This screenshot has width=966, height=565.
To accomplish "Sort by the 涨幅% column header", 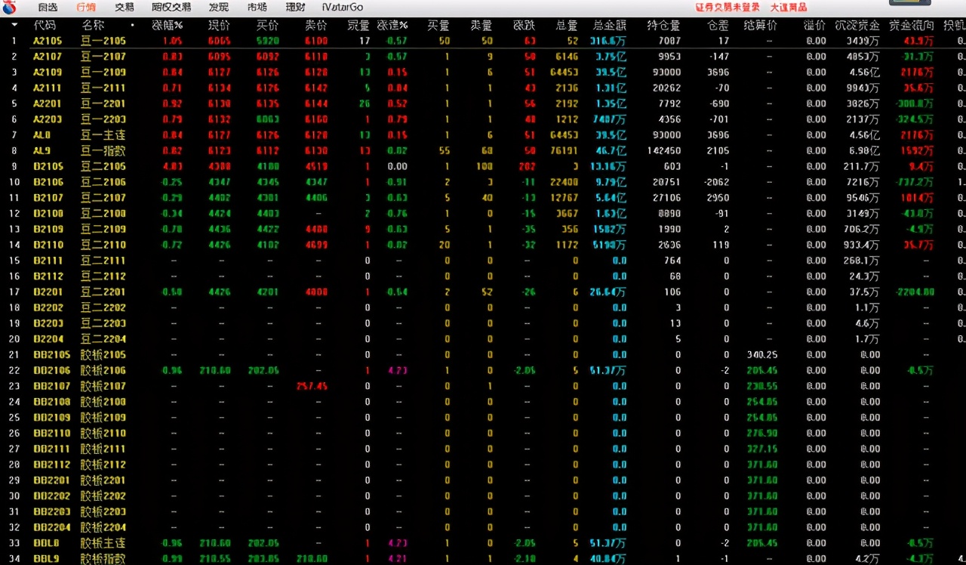I will [x=168, y=25].
